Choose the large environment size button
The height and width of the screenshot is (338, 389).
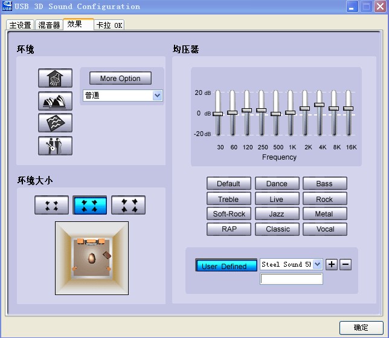pyautogui.click(x=128, y=205)
